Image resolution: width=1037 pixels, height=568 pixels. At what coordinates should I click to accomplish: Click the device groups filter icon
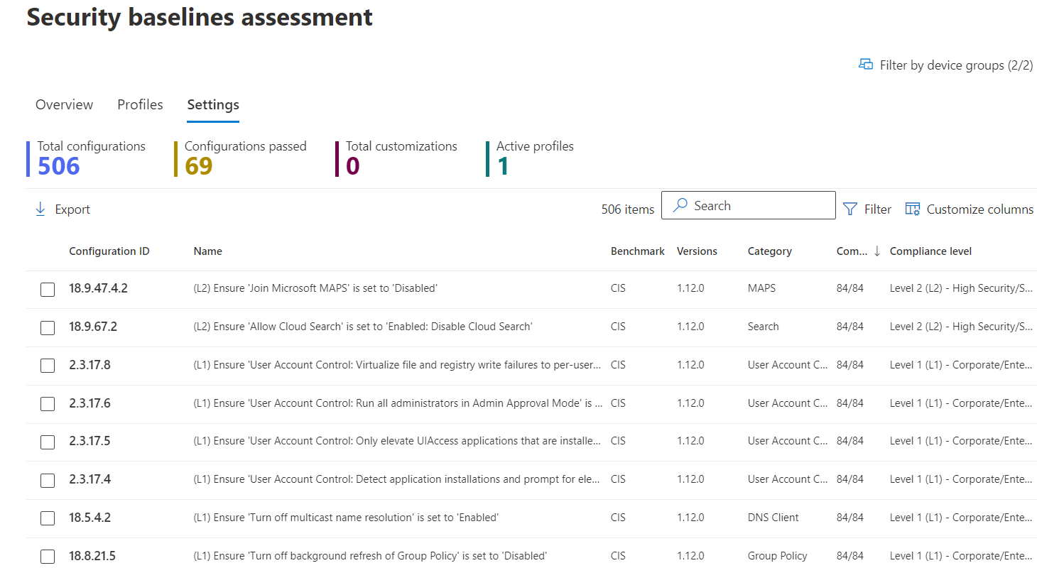865,65
